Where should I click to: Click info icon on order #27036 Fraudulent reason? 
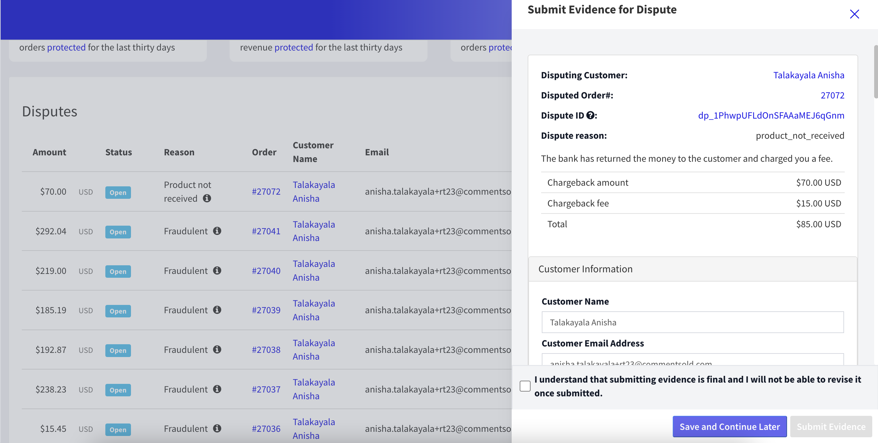pos(217,428)
